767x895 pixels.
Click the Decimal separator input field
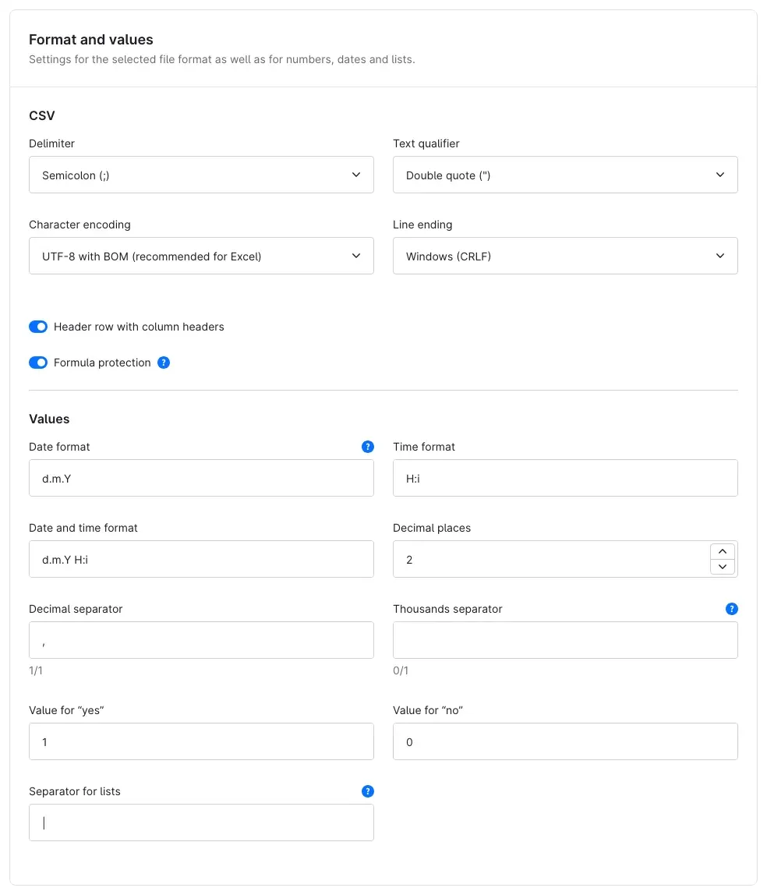(x=201, y=640)
